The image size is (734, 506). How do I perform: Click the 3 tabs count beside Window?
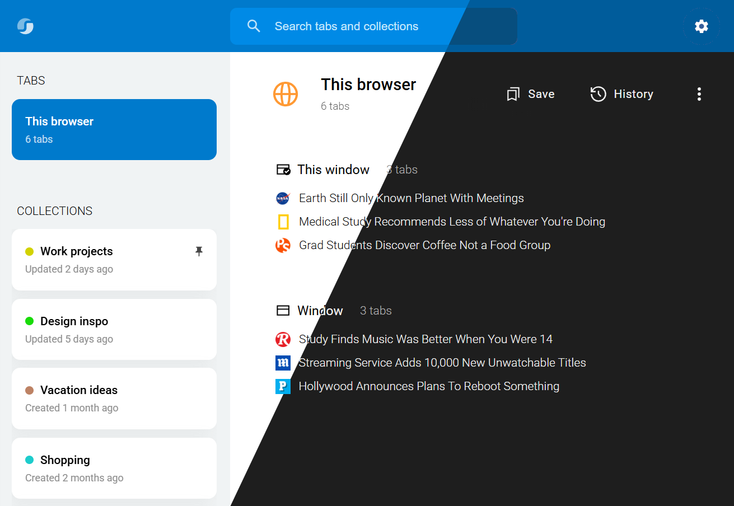[376, 311]
